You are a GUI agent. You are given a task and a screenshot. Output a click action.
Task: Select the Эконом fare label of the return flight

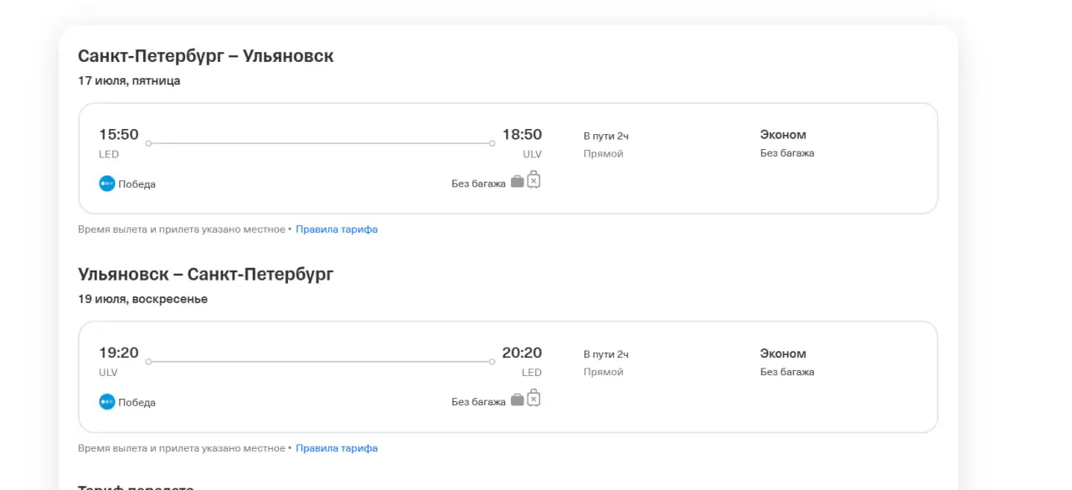[x=783, y=353]
